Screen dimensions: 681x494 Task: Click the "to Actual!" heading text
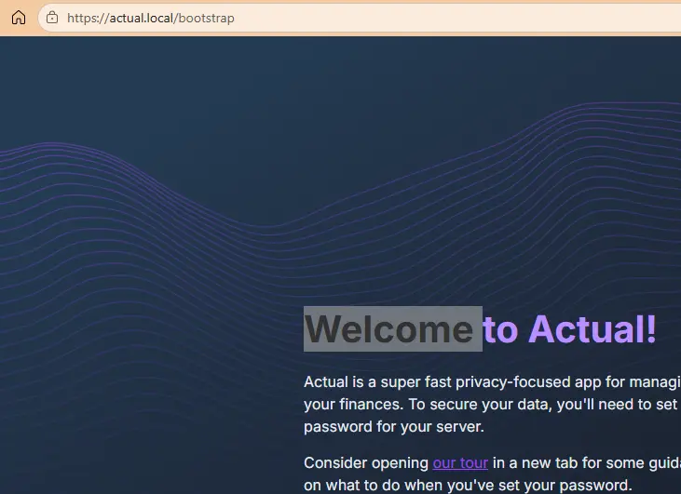[570, 329]
